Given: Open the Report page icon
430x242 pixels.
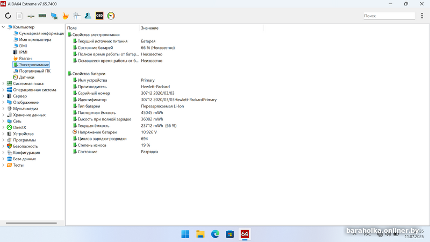Looking at the screenshot, I should coord(19,16).
